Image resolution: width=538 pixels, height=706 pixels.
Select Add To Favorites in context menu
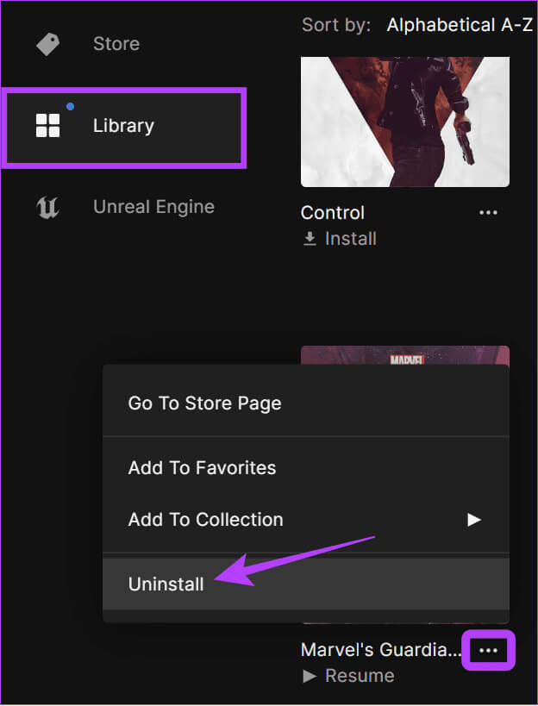[x=202, y=468]
